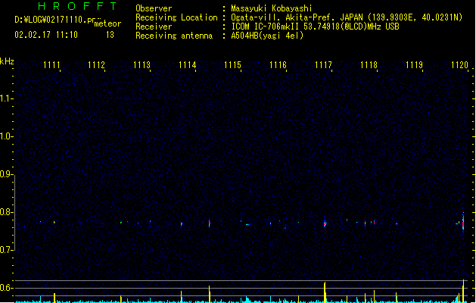Click the 1119 time axis marker

pyautogui.click(x=415, y=65)
